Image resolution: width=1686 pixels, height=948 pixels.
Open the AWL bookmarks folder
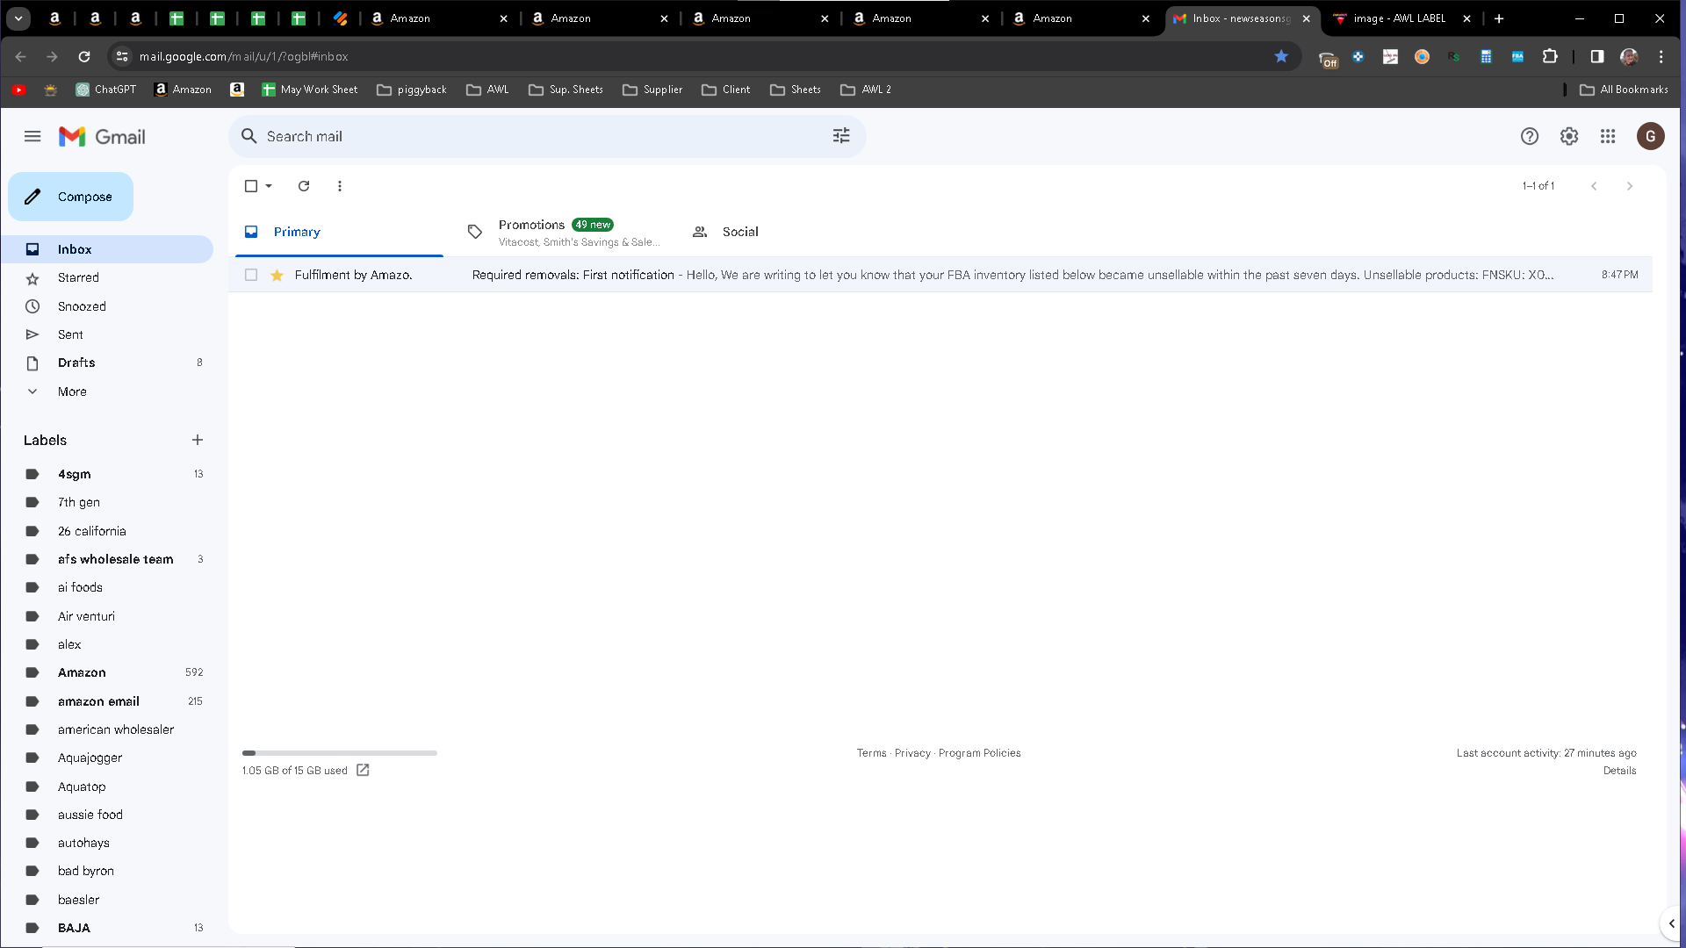pos(487,90)
